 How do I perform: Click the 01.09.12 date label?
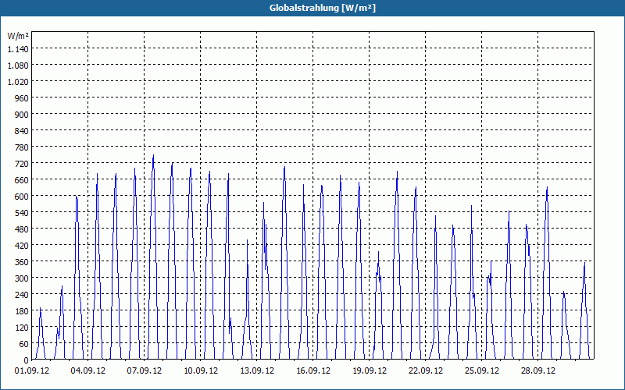pyautogui.click(x=32, y=371)
